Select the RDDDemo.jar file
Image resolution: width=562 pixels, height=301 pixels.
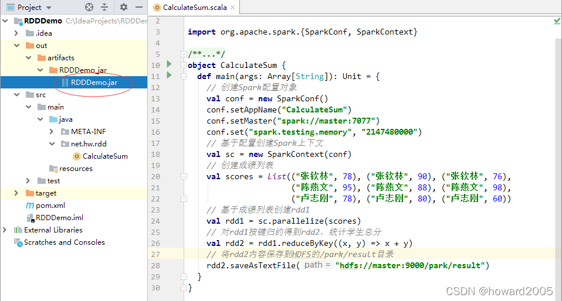click(94, 83)
